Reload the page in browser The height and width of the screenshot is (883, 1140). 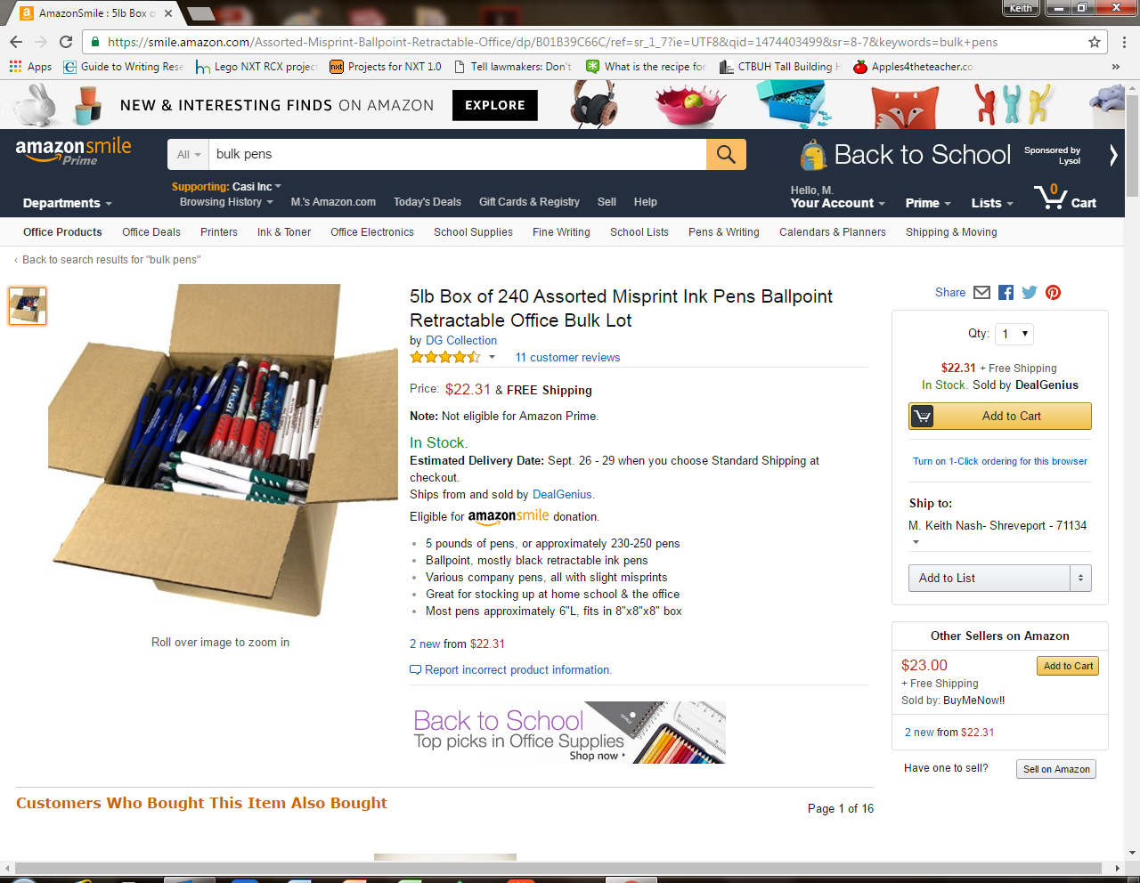pyautogui.click(x=66, y=42)
